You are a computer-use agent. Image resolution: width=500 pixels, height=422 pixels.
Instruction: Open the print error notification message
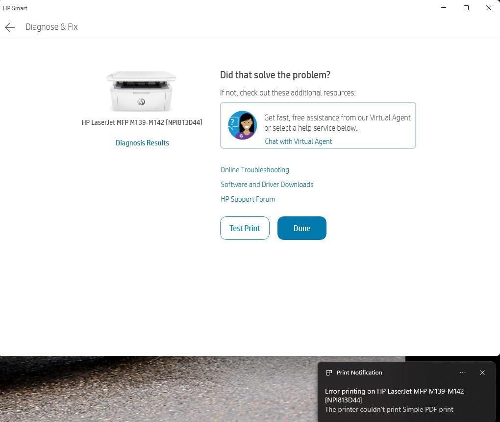coord(394,400)
